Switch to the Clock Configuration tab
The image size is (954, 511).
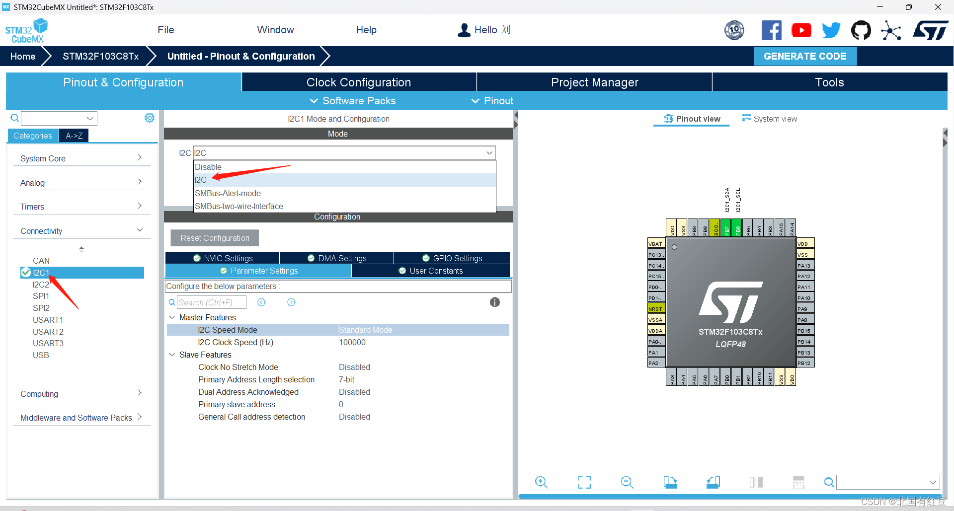(358, 82)
